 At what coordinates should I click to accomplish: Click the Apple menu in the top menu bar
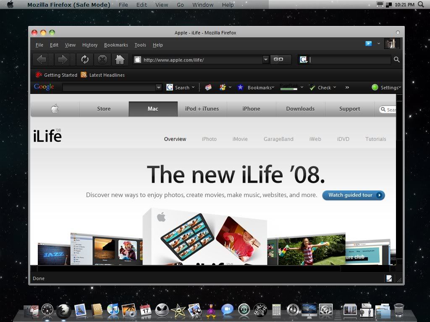(x=10, y=4)
